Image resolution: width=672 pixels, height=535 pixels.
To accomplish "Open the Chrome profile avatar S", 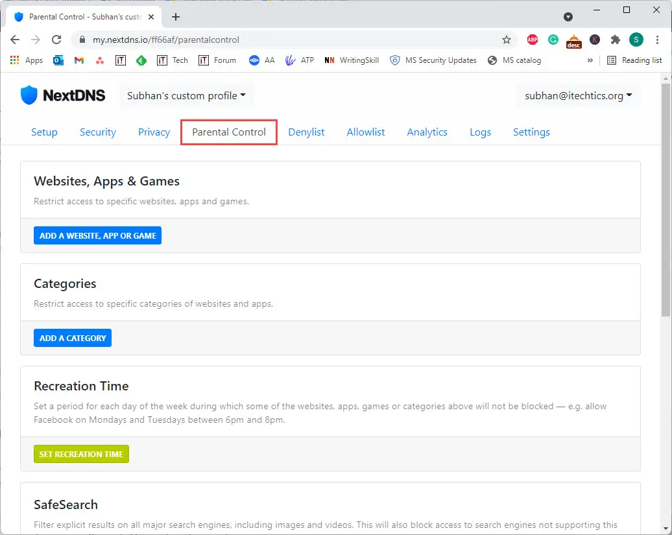I will (636, 40).
